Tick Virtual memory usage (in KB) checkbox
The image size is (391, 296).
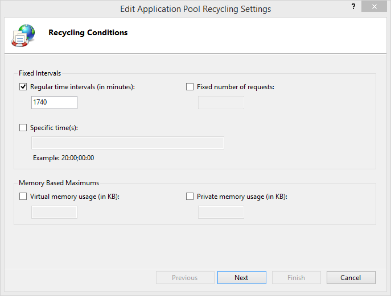tap(23, 197)
